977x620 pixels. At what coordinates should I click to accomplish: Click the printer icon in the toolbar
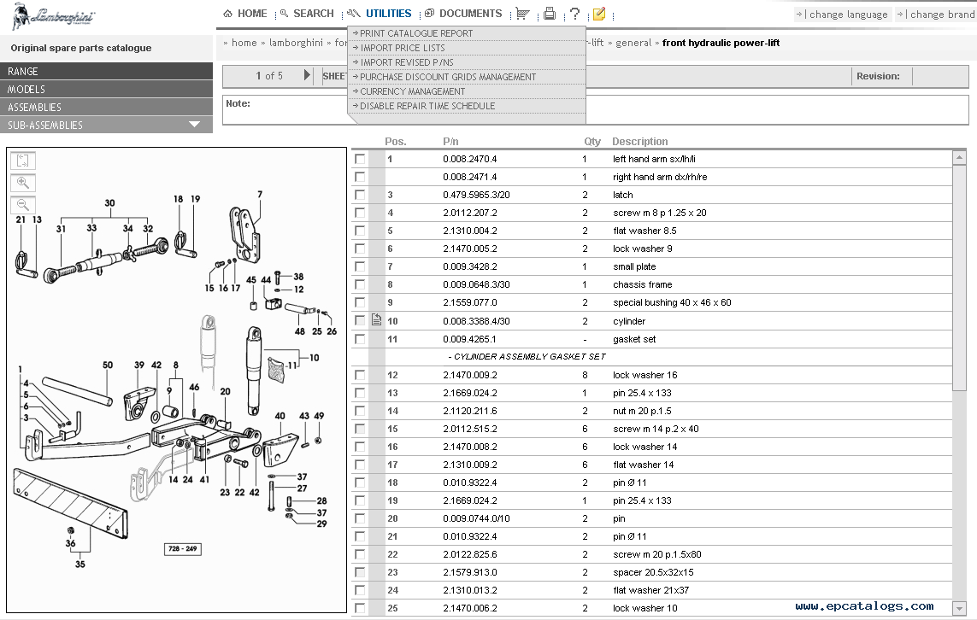point(550,14)
